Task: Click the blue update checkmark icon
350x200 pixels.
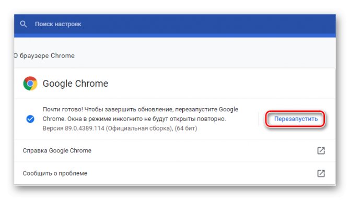Action: [30, 119]
